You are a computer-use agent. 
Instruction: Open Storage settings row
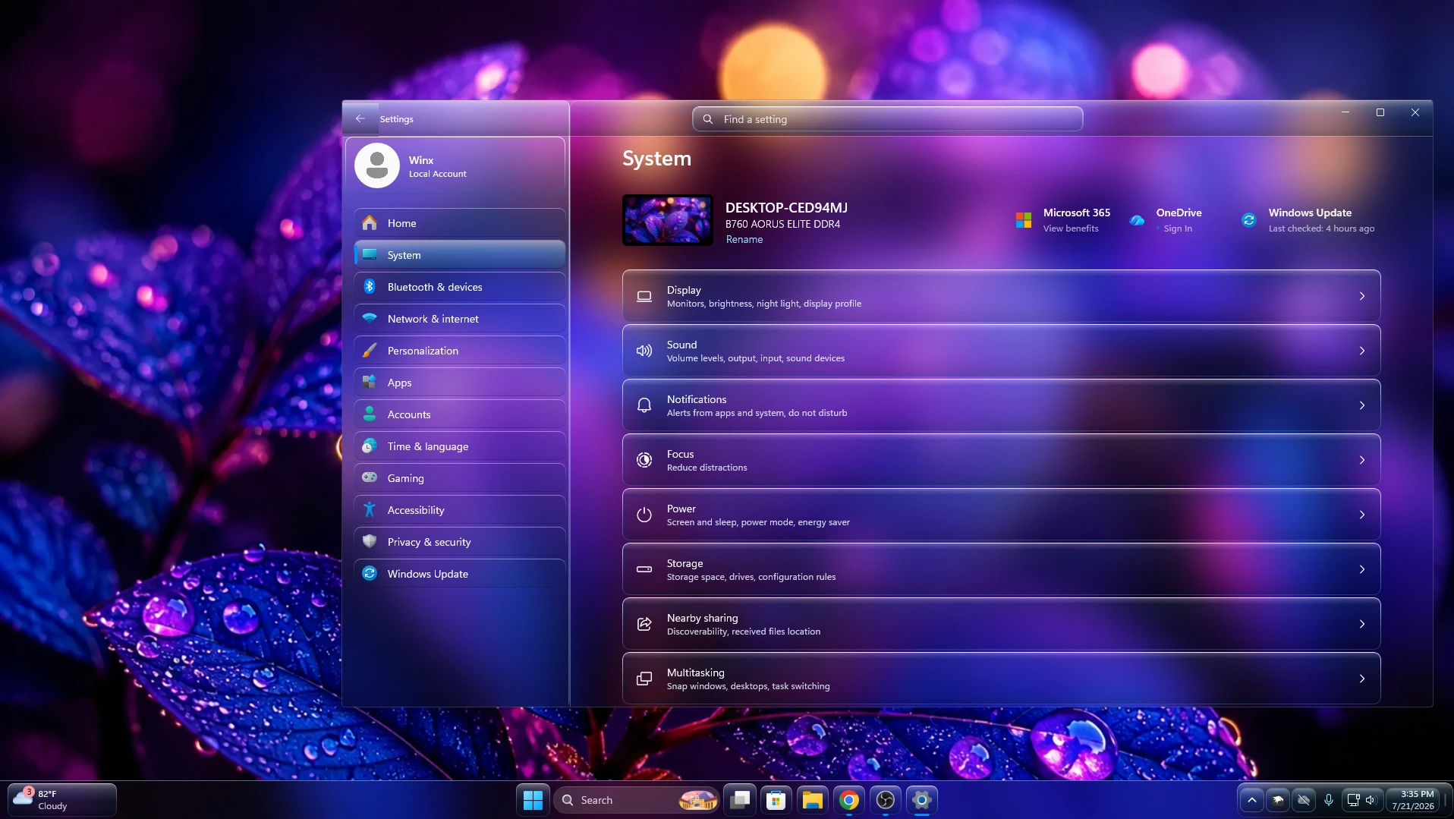click(x=1001, y=569)
